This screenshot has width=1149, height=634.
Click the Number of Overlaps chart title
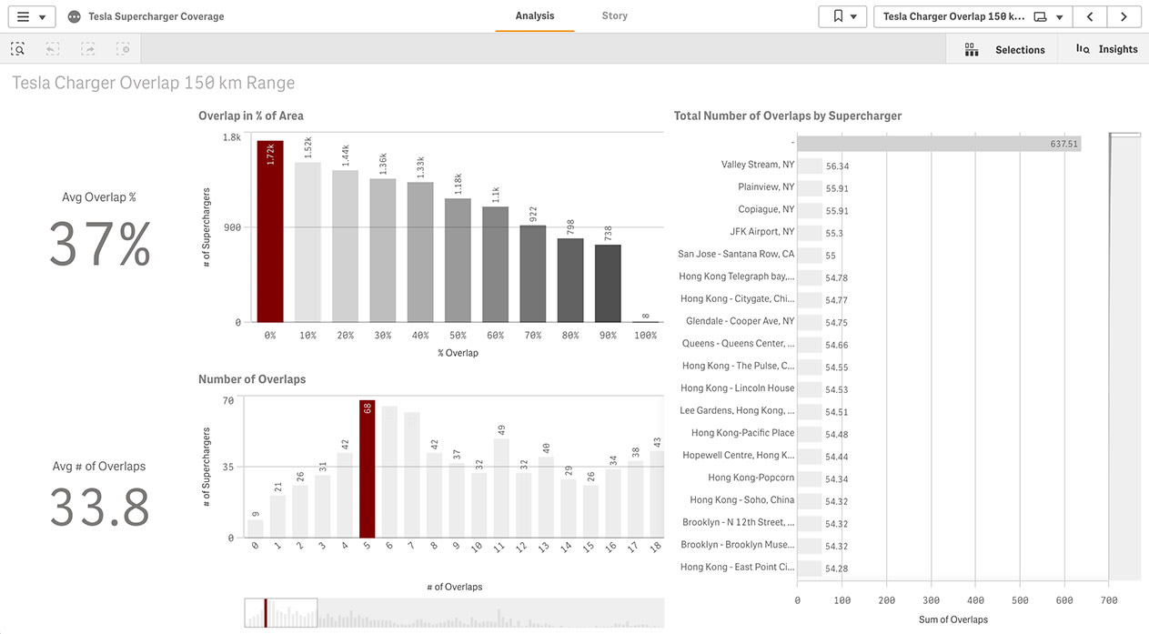point(252,379)
